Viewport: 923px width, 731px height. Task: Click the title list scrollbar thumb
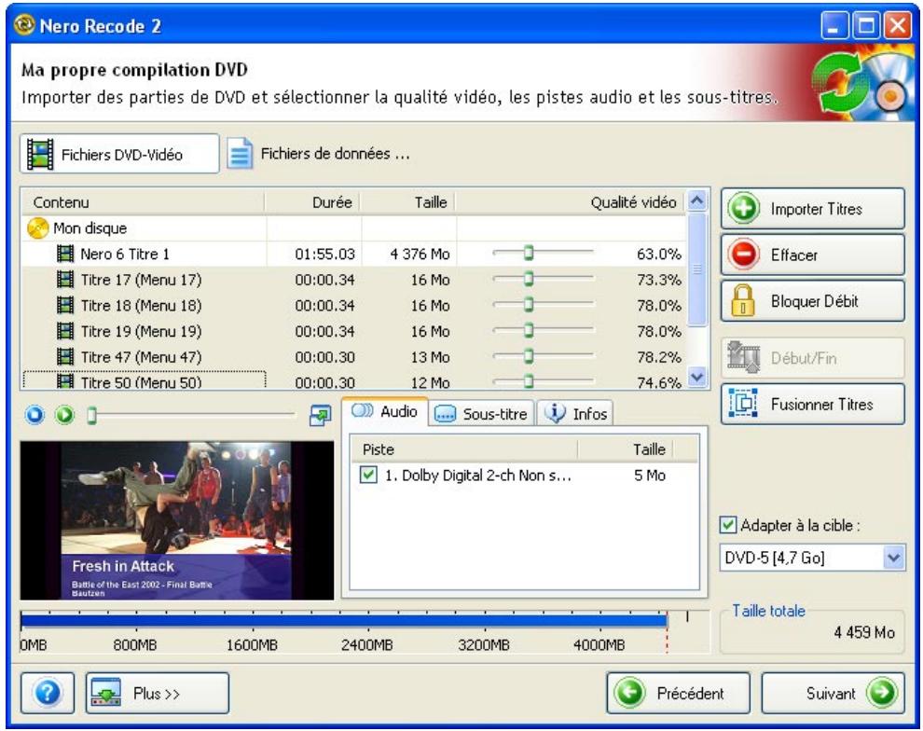pos(697,269)
